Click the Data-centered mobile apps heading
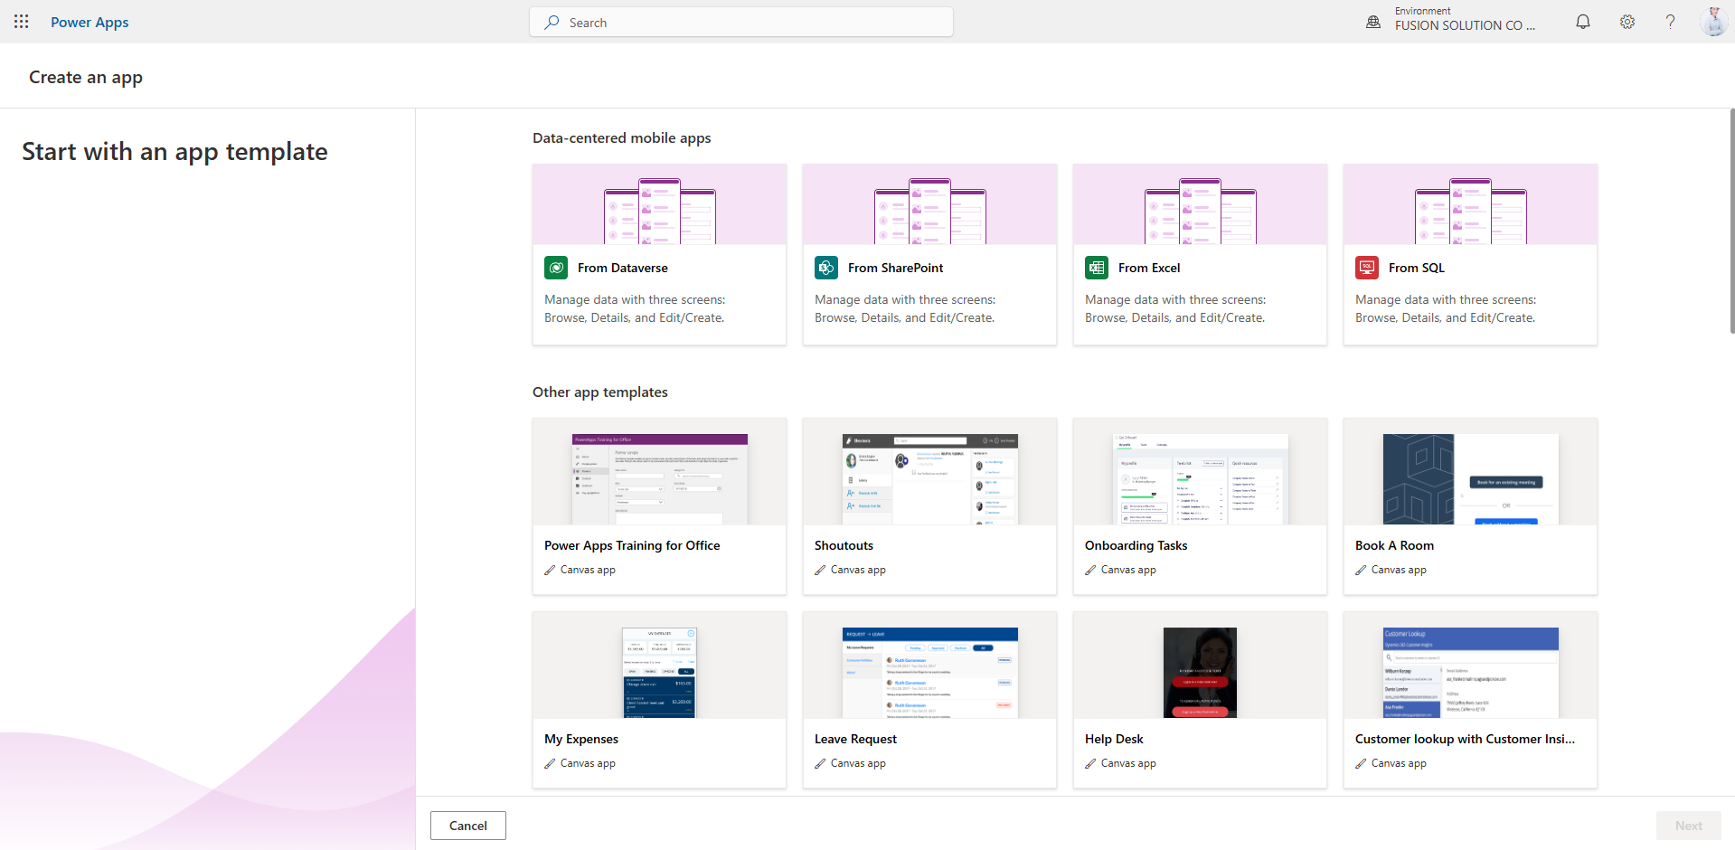Image resolution: width=1735 pixels, height=850 pixels. click(x=622, y=137)
